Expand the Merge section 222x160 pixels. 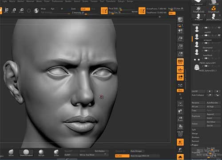pyautogui.click(x=194, y=133)
